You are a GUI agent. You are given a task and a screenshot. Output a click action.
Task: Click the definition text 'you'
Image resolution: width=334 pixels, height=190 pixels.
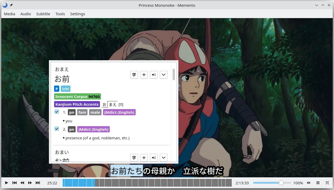[x=69, y=121]
